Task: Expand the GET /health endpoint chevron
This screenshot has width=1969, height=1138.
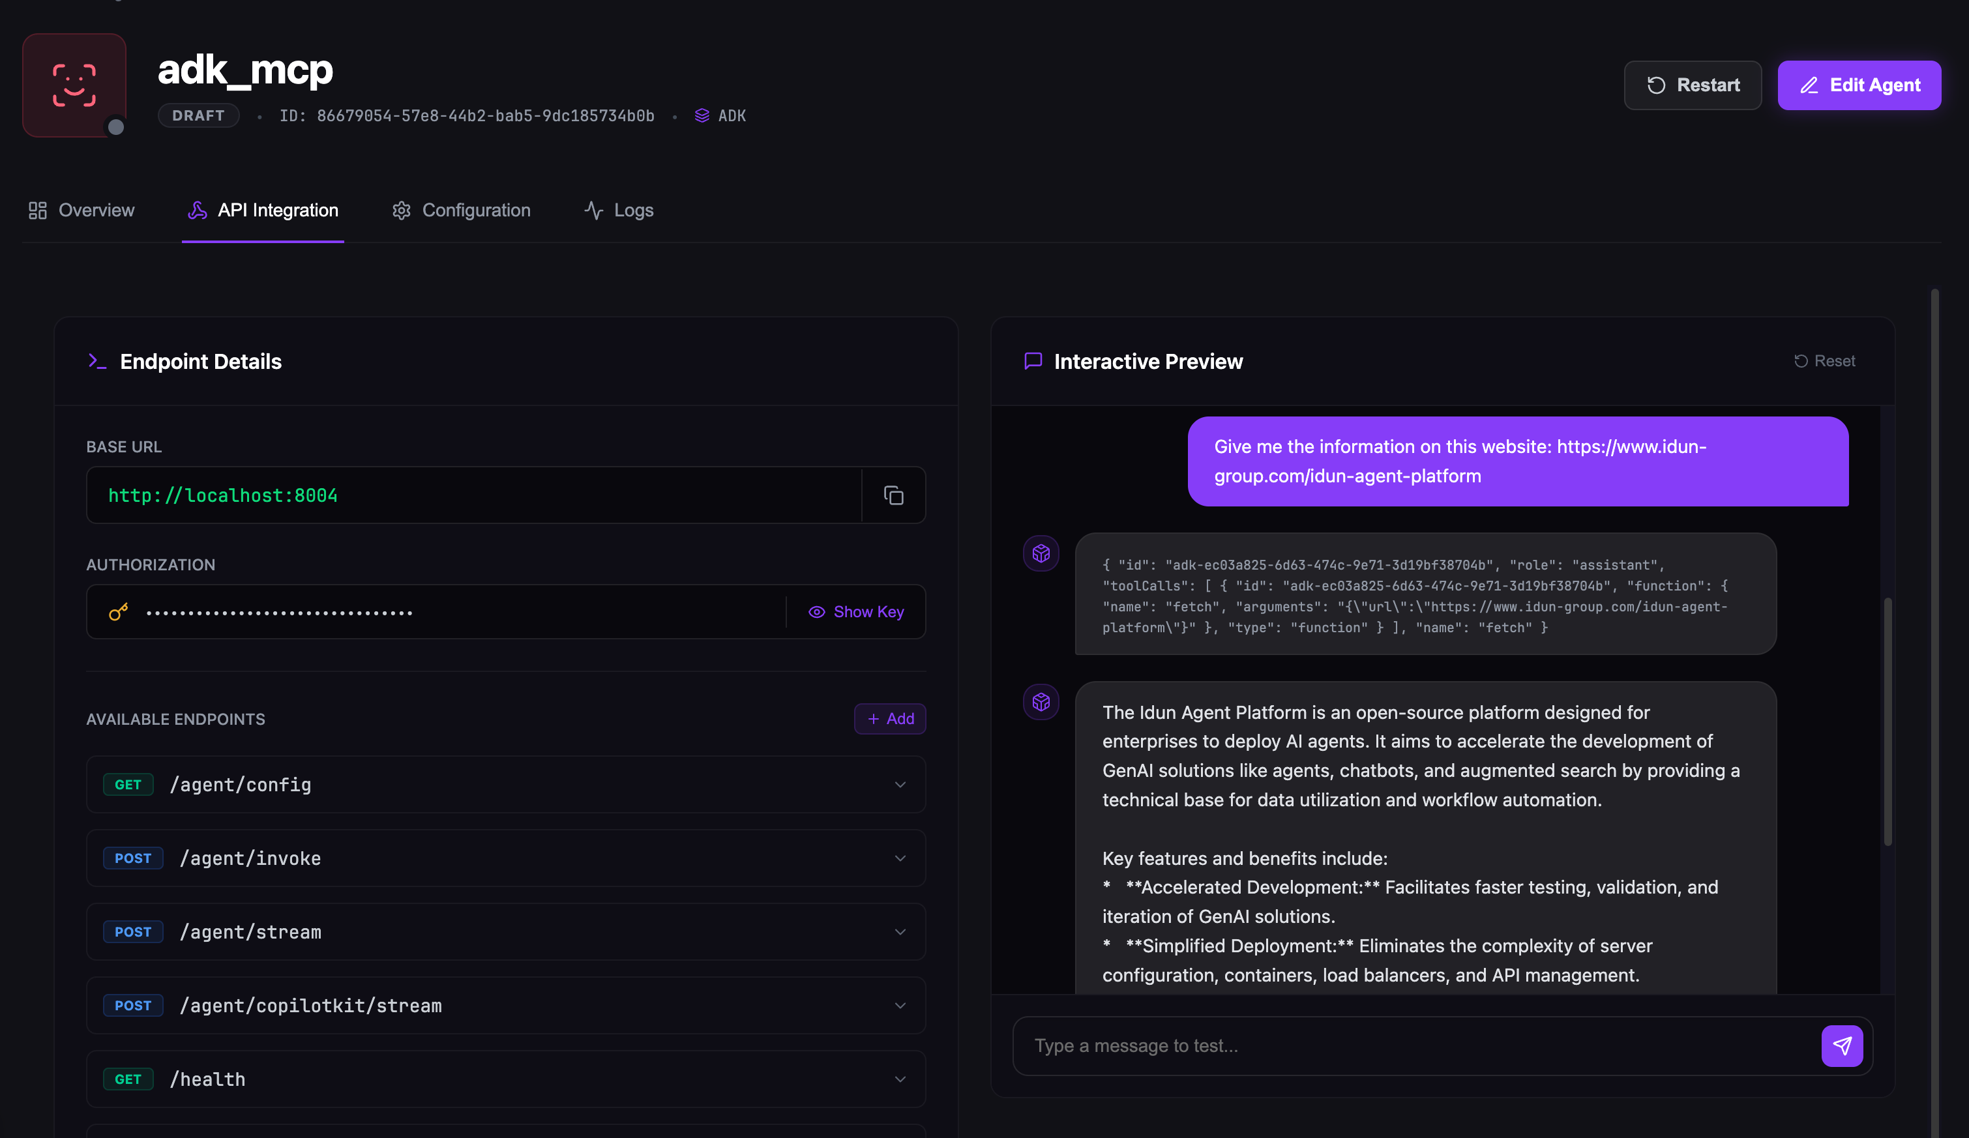Action: tap(900, 1079)
